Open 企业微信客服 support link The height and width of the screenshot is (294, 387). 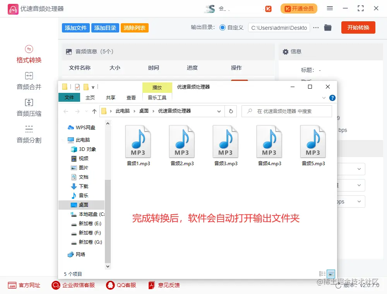point(73,285)
